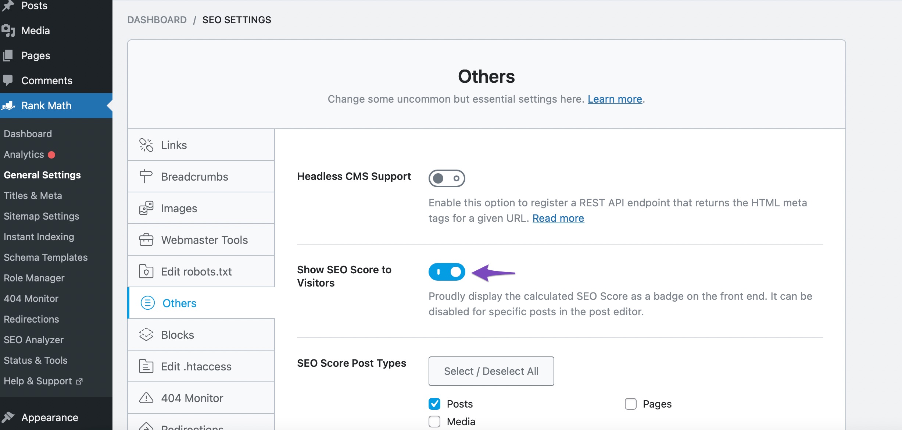
Task: Click the Rank Math logo icon
Action: point(8,106)
